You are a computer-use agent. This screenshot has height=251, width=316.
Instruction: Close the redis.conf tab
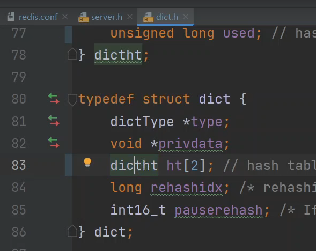coord(65,17)
